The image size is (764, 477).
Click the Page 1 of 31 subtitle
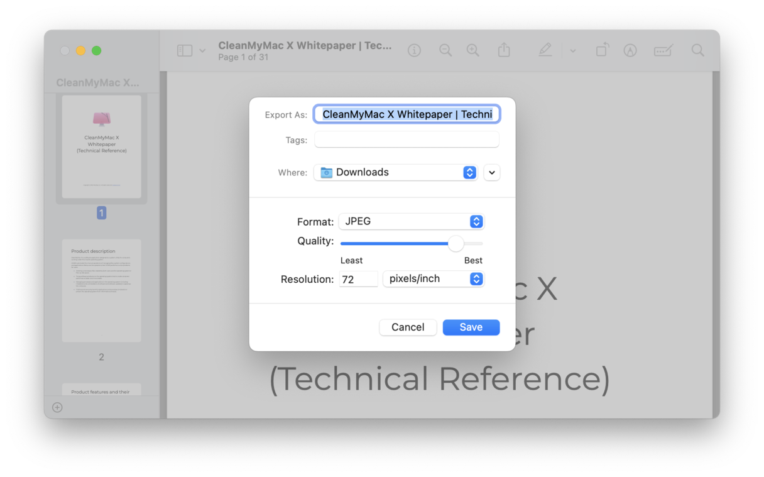(x=243, y=57)
